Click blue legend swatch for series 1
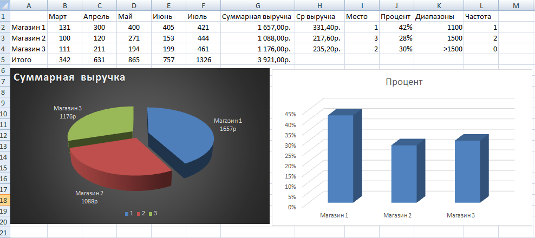 [x=127, y=214]
